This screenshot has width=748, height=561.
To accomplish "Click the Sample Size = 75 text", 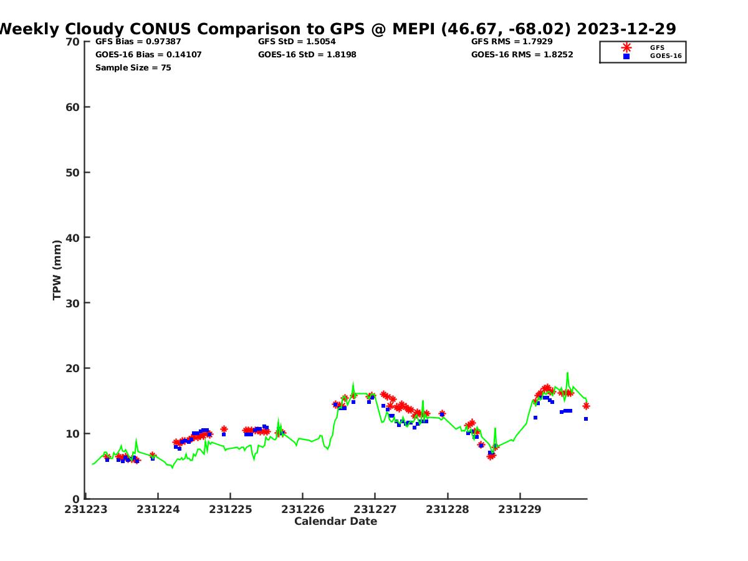I will (133, 67).
